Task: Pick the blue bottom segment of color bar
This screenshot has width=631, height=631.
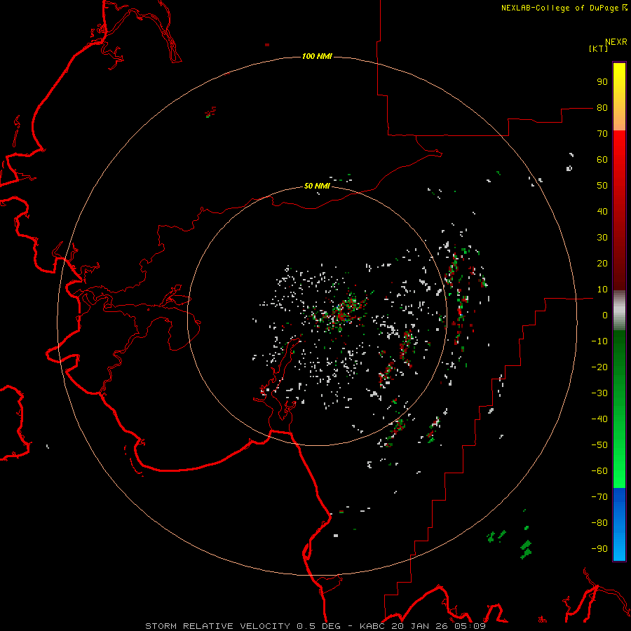Action: 619,524
